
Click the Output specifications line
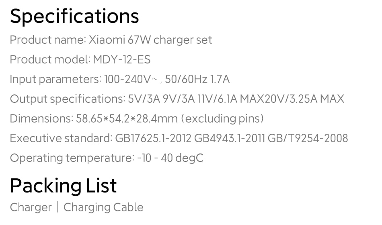(177, 99)
